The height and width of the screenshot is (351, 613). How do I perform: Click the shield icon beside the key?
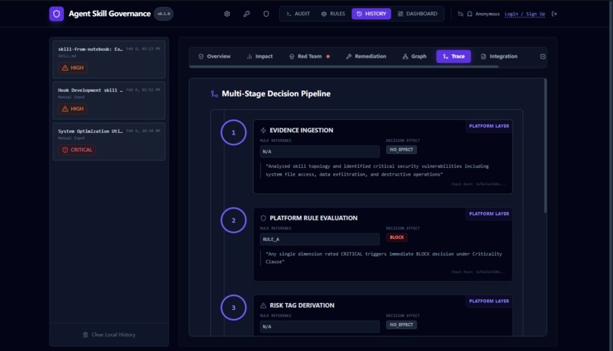click(x=266, y=14)
